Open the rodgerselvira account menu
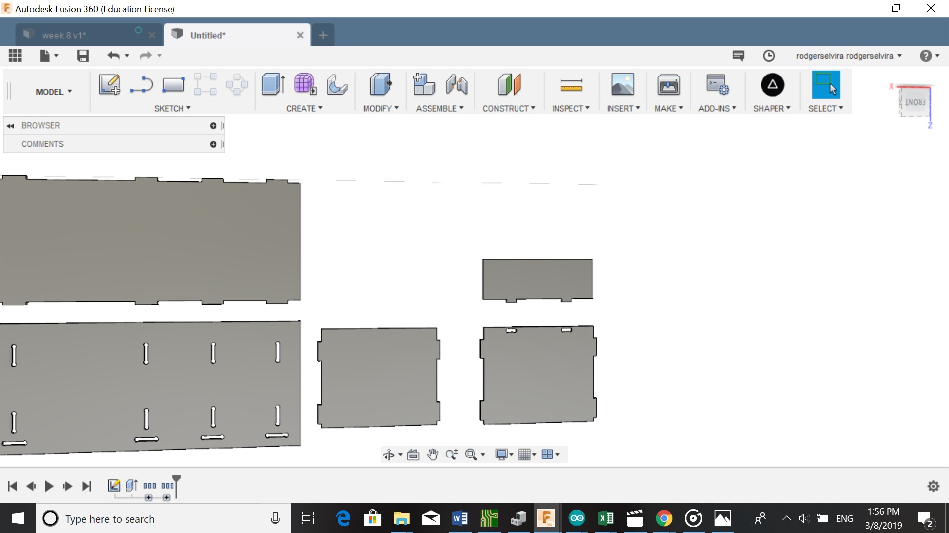 click(848, 56)
